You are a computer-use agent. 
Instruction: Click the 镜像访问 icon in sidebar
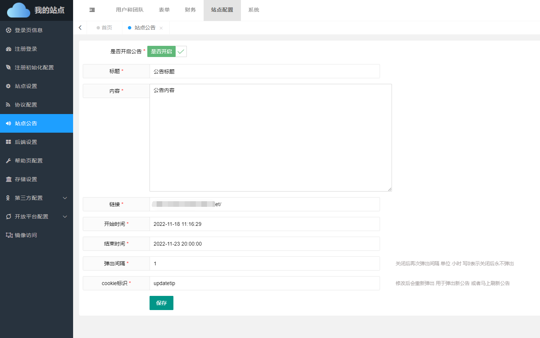tap(9, 235)
